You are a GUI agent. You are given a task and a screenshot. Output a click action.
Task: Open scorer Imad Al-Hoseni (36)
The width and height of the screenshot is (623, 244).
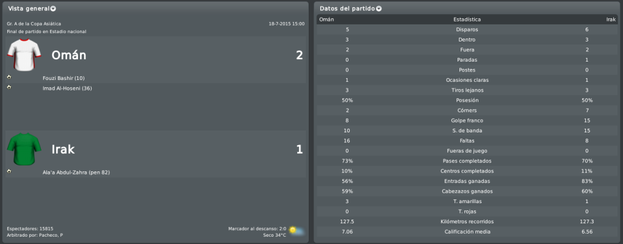tap(67, 88)
